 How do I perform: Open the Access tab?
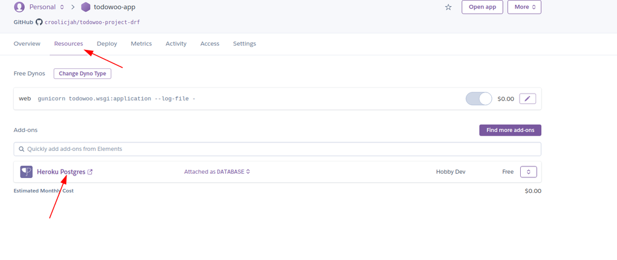pos(210,44)
